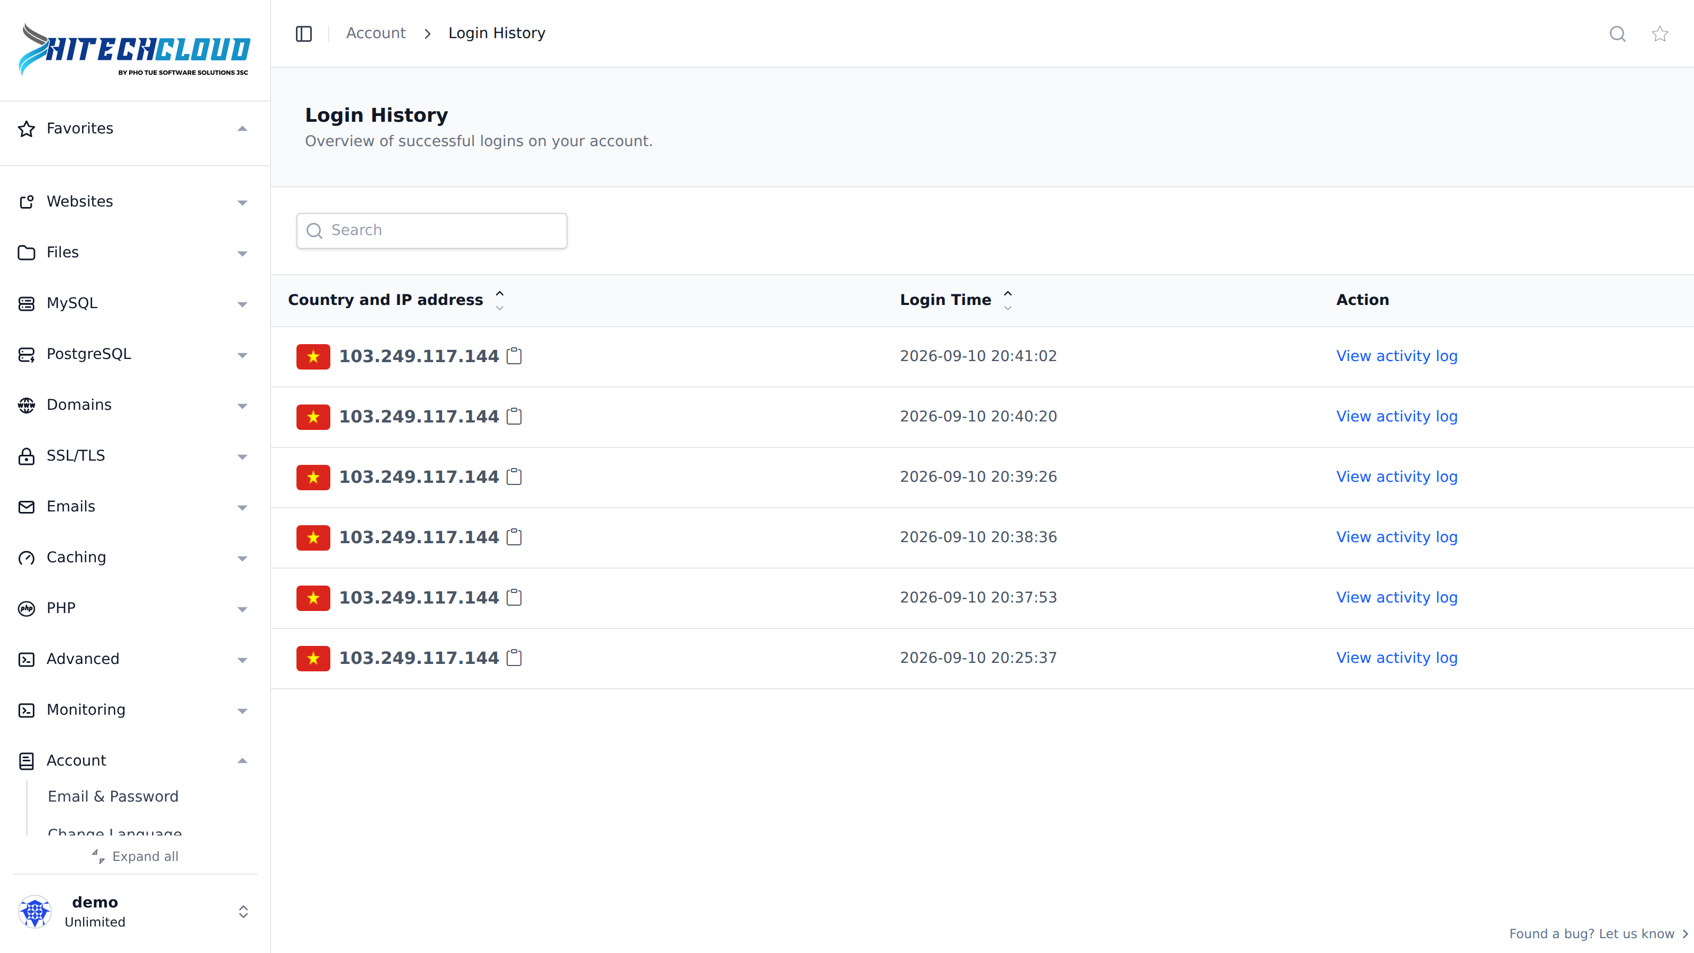View activity log for 20:37:53 login
This screenshot has height=953, width=1694.
pyautogui.click(x=1397, y=597)
